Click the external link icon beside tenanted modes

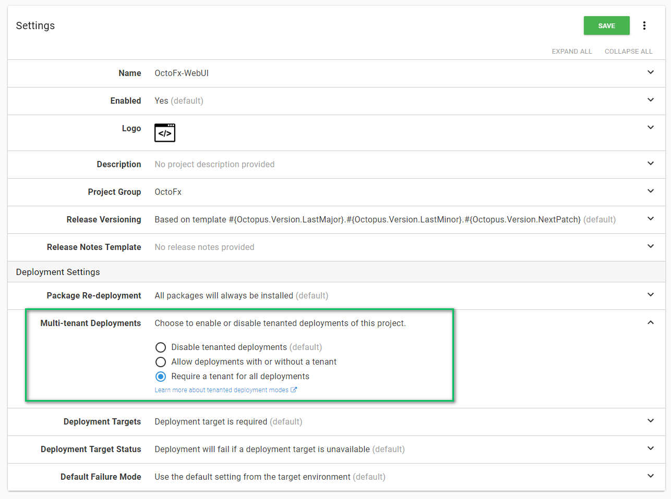[294, 390]
